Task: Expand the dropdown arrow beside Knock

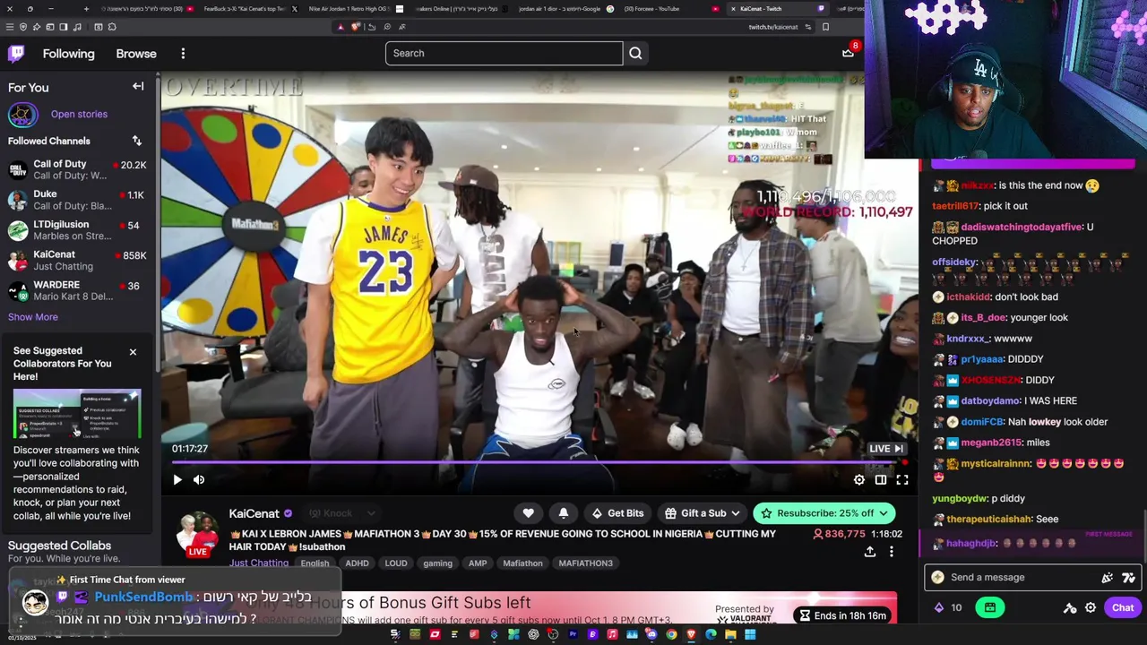Action: click(x=370, y=513)
